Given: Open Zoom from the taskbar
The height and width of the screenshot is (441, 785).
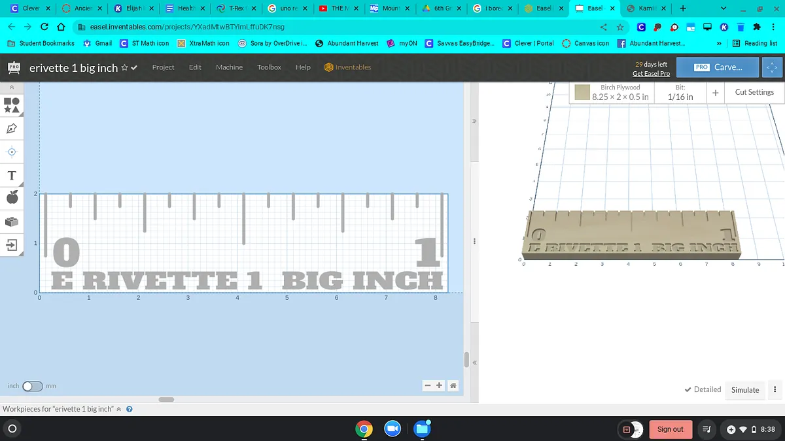Looking at the screenshot, I should coord(392,429).
